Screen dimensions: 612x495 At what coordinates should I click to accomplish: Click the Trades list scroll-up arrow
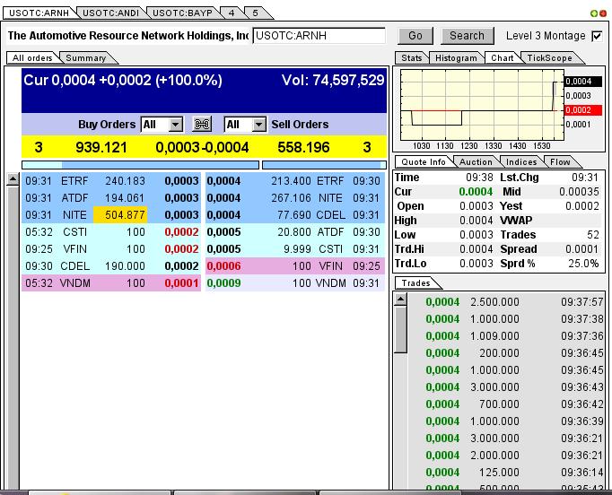click(400, 300)
